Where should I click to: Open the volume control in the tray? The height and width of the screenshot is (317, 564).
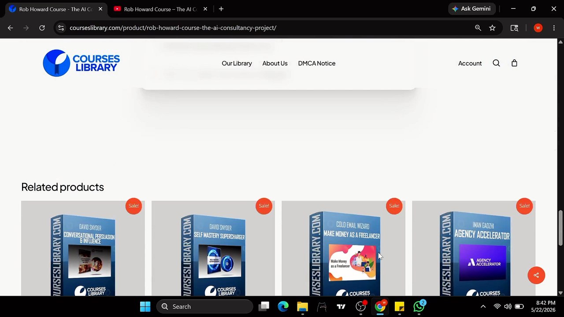508,306
